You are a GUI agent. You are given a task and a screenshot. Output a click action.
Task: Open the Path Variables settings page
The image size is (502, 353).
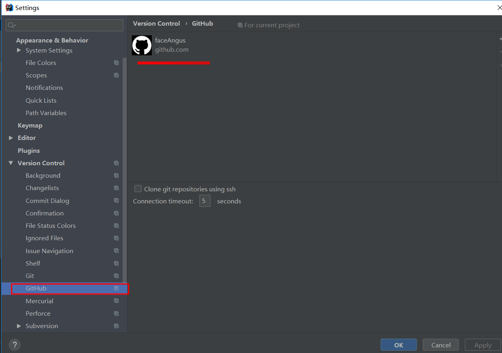[46, 113]
